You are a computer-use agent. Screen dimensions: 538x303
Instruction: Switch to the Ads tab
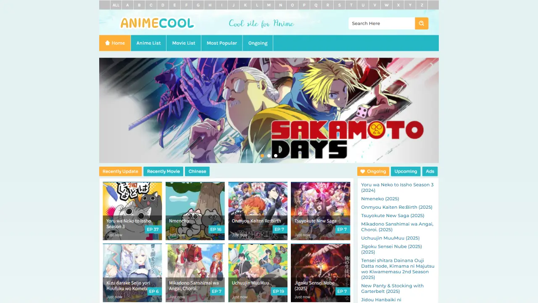430,171
